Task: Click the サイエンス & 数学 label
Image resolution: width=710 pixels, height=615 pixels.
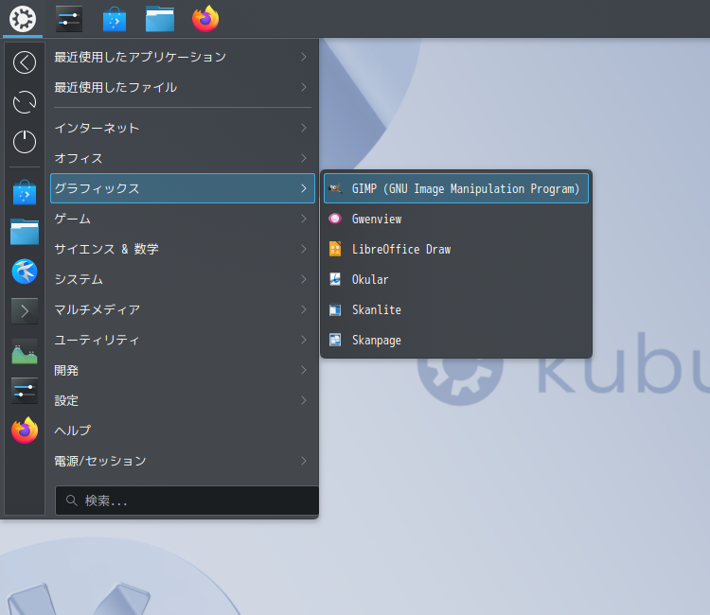Action: (106, 249)
